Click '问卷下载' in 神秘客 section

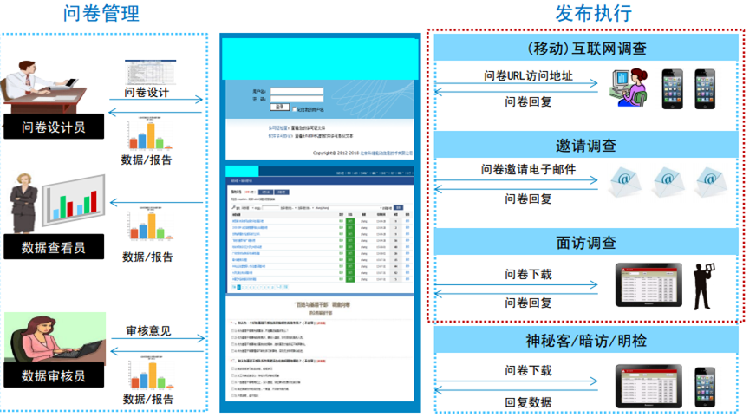[x=528, y=370]
